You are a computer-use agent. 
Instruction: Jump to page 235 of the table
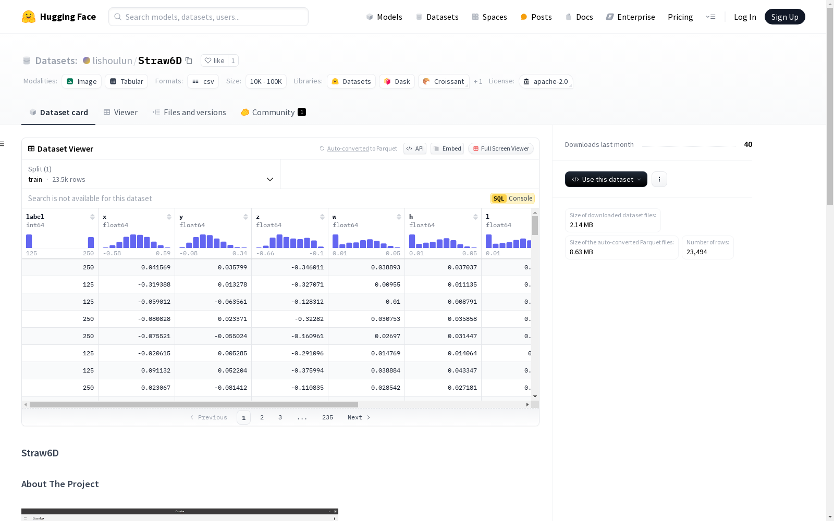pos(327,417)
